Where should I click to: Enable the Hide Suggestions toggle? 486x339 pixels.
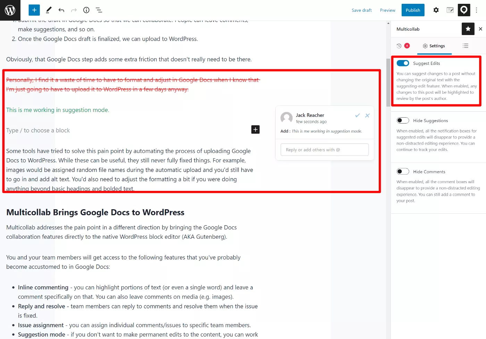click(403, 120)
